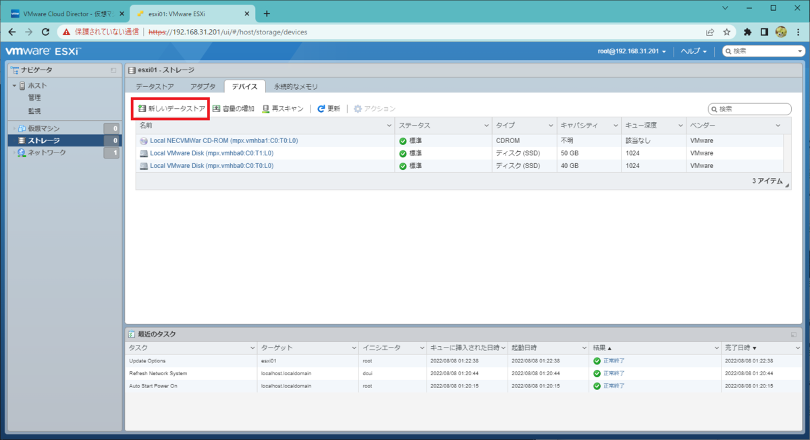Open the root@192.168.31.201 user menu
Image resolution: width=810 pixels, height=440 pixels.
tap(632, 51)
